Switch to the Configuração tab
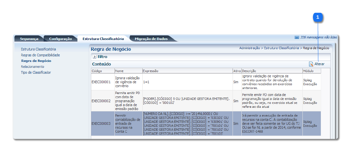This screenshot has height=152, width=351. pyautogui.click(x=60, y=39)
